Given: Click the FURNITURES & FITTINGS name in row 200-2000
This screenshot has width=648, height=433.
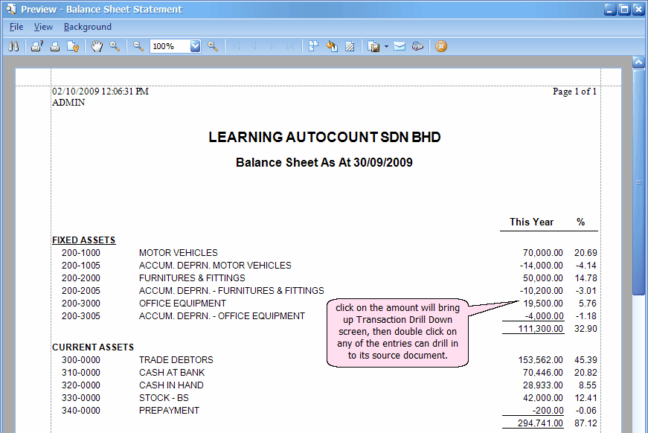Looking at the screenshot, I should pyautogui.click(x=192, y=278).
